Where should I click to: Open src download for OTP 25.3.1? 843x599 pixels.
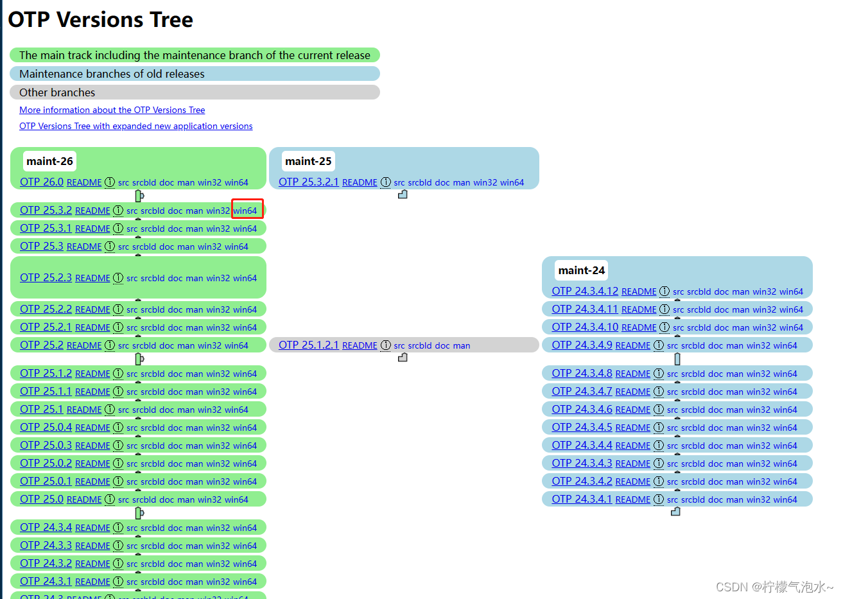(x=132, y=229)
